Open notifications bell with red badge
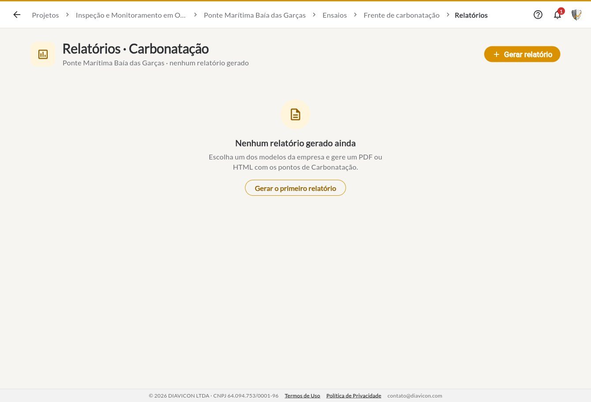The height and width of the screenshot is (402, 591). [557, 15]
